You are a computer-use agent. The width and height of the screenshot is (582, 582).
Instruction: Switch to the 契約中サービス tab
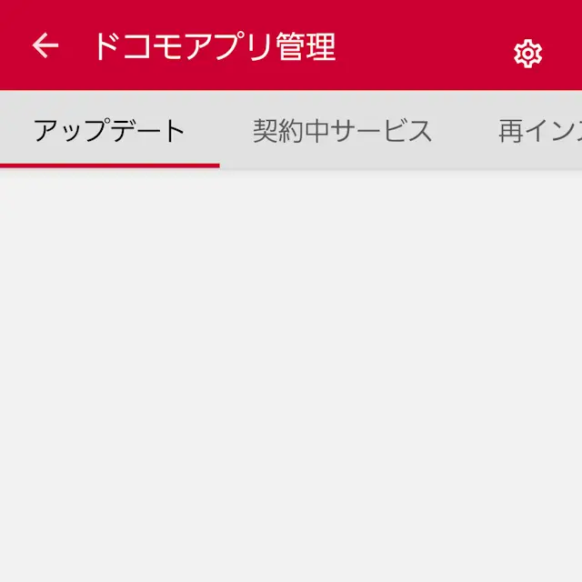coord(342,131)
